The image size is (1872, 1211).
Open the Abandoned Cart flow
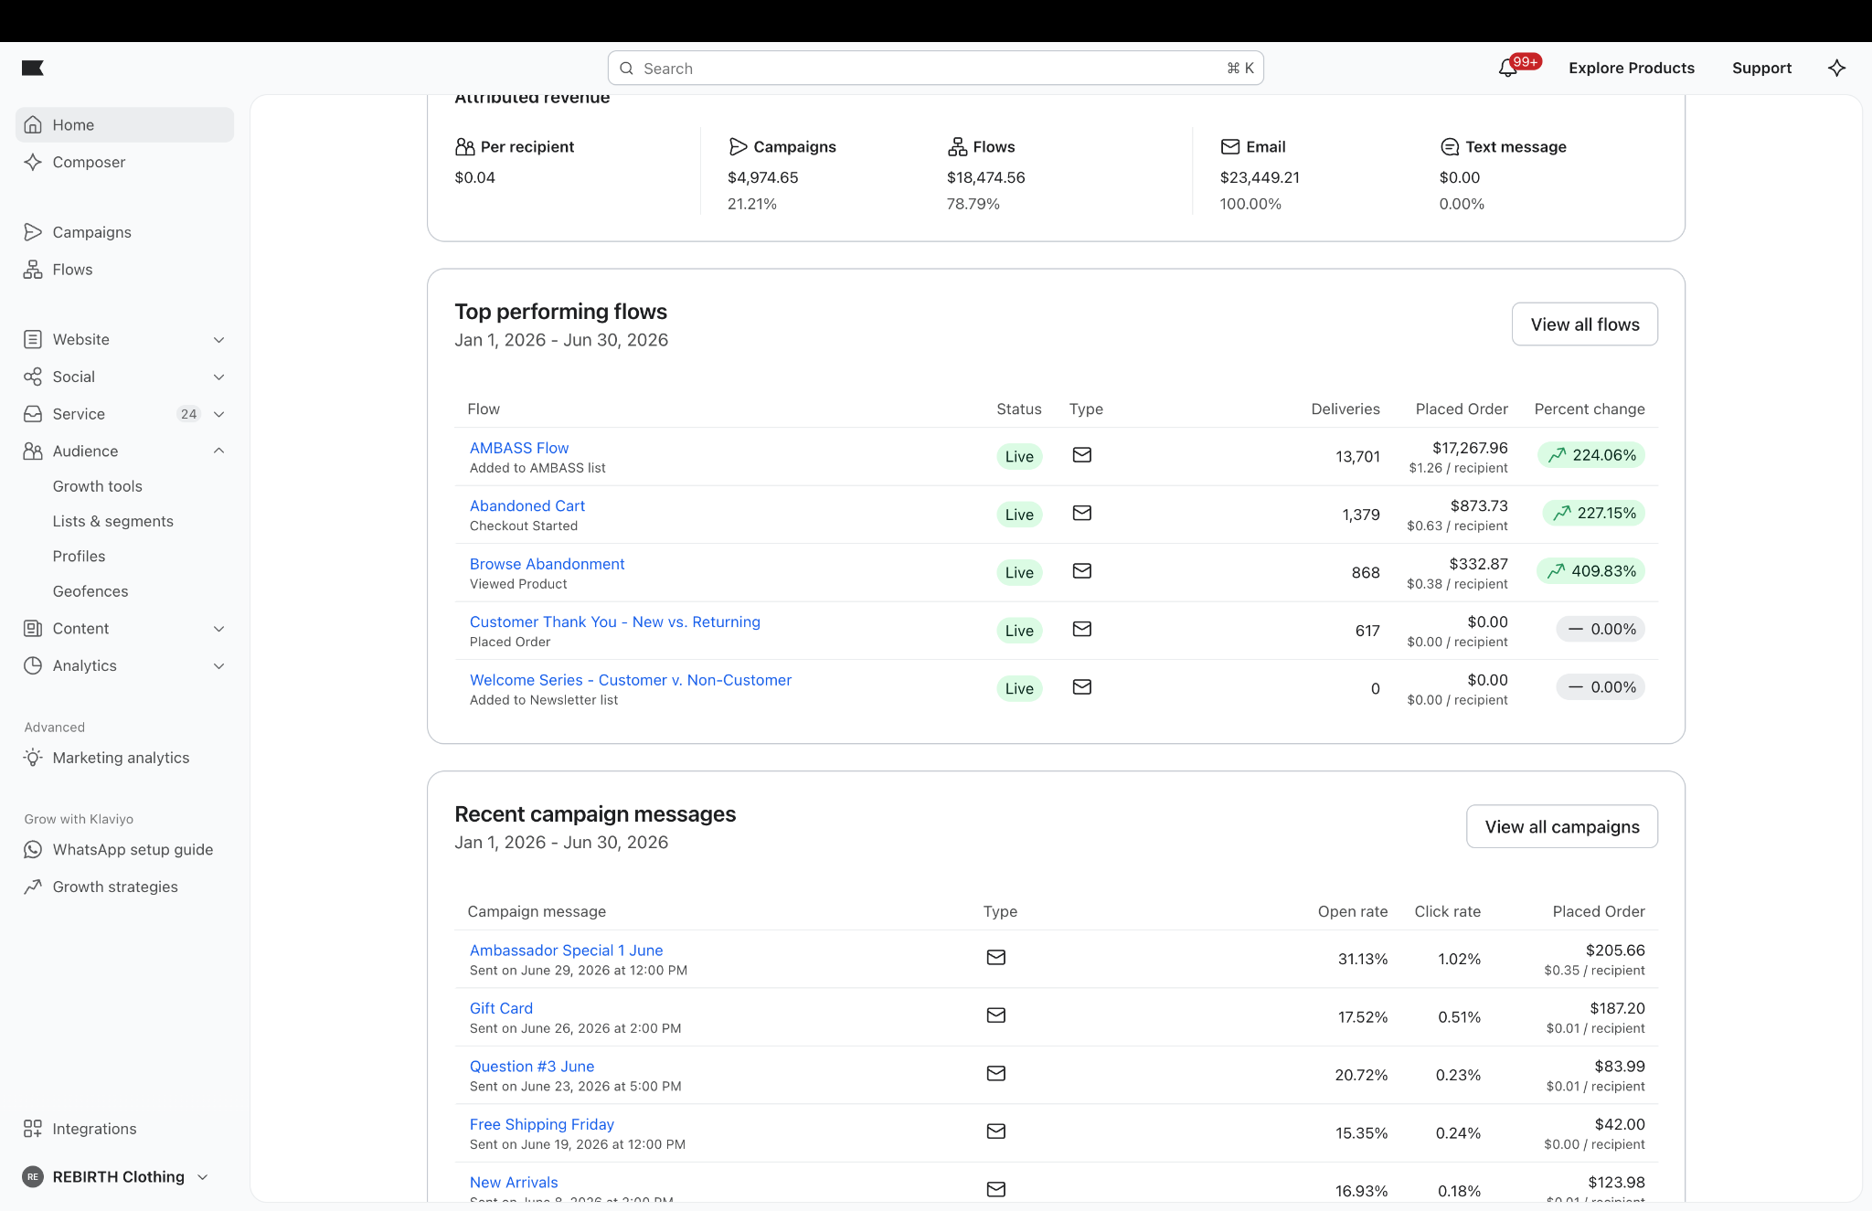coord(527,505)
